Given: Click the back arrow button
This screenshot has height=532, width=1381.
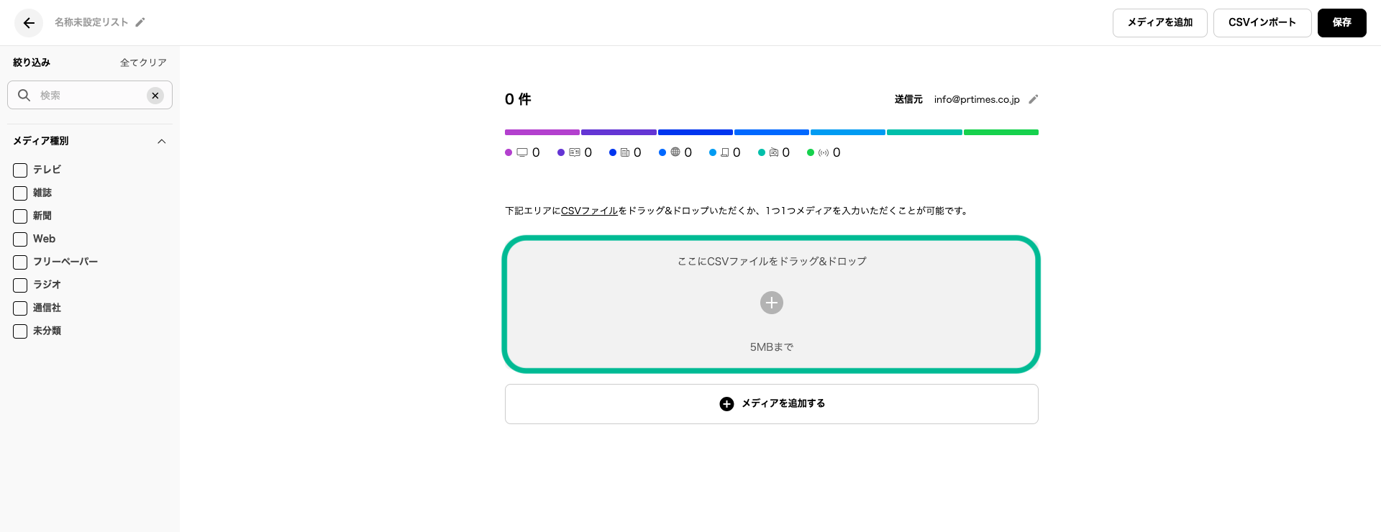Looking at the screenshot, I should pyautogui.click(x=29, y=23).
